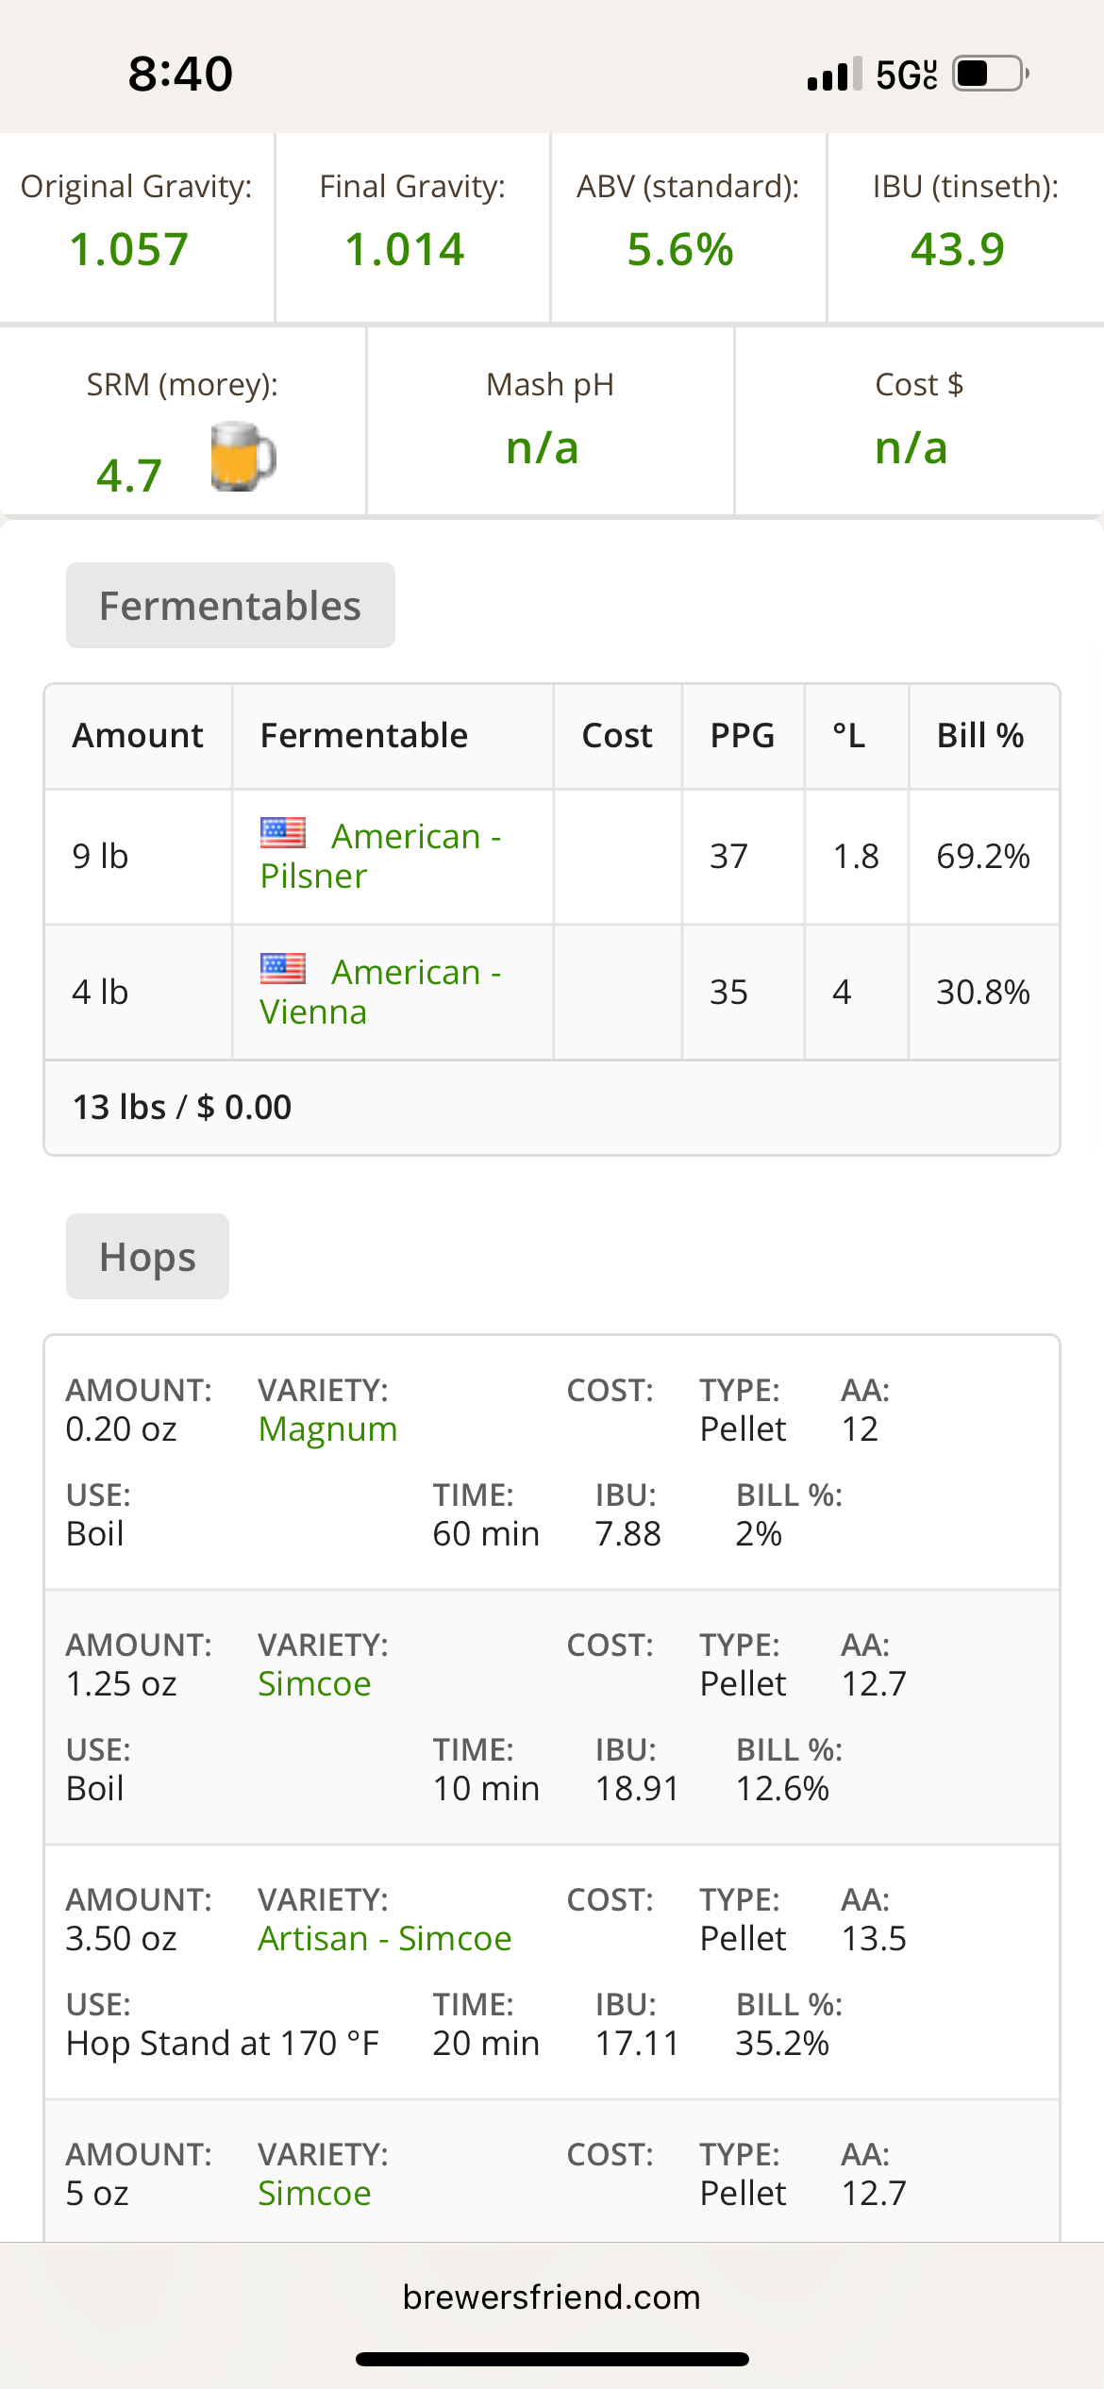
Task: Tap the cellular signal bars icon
Action: point(834,74)
